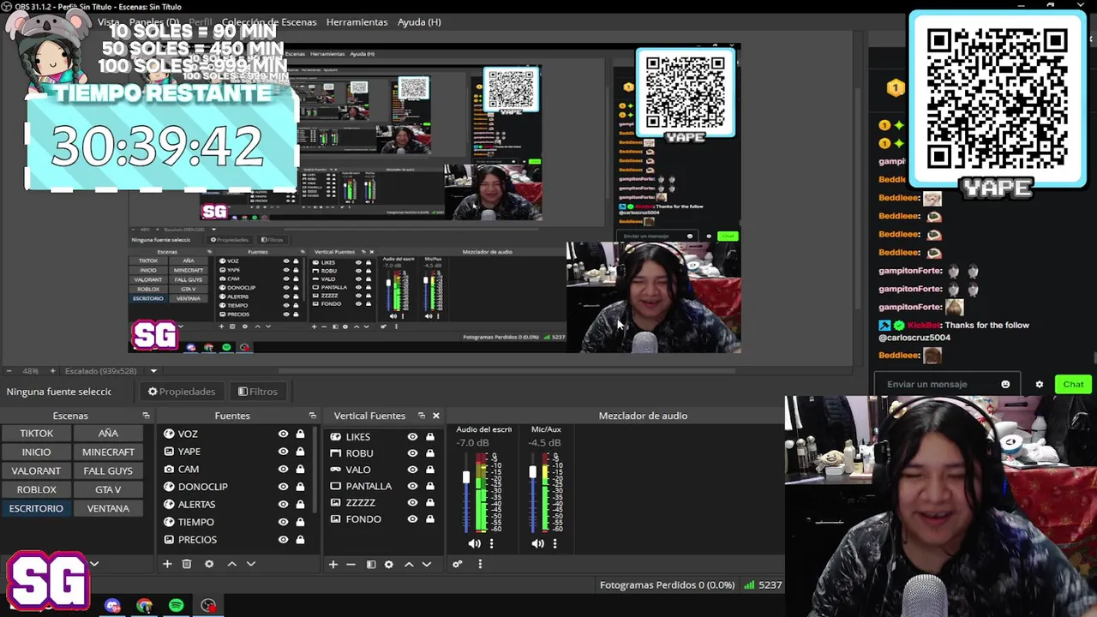Add a source in Vertical Fuentes

333,564
